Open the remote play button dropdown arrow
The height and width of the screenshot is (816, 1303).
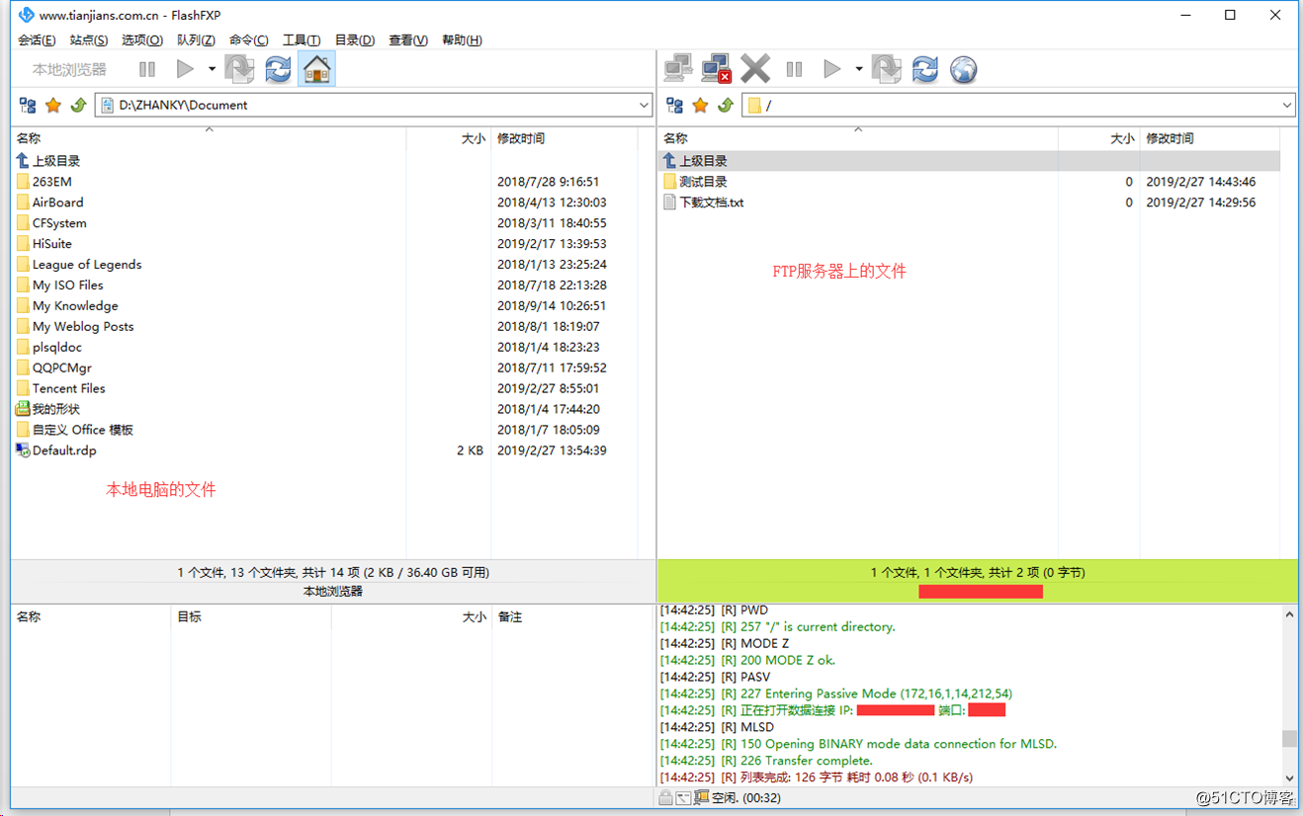tap(858, 69)
